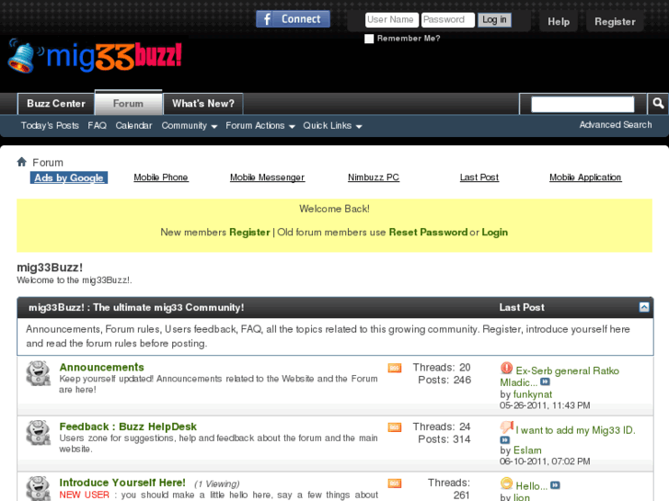Go to last post arrow after Mladic...

pos(545,381)
